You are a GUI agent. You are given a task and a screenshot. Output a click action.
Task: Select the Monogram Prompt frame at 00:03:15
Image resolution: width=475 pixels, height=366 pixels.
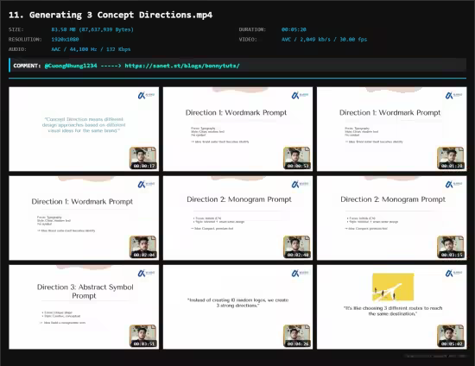click(392, 218)
